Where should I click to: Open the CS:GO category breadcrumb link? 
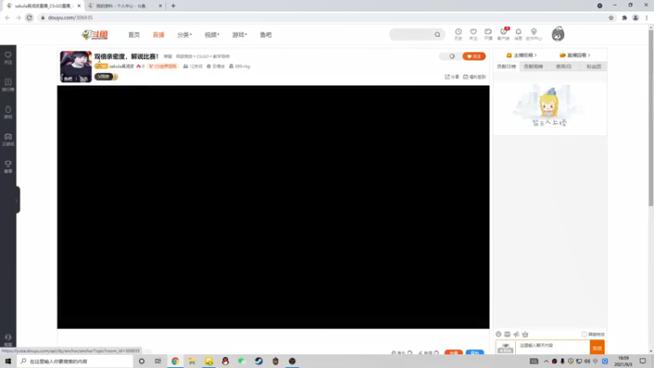pos(203,56)
